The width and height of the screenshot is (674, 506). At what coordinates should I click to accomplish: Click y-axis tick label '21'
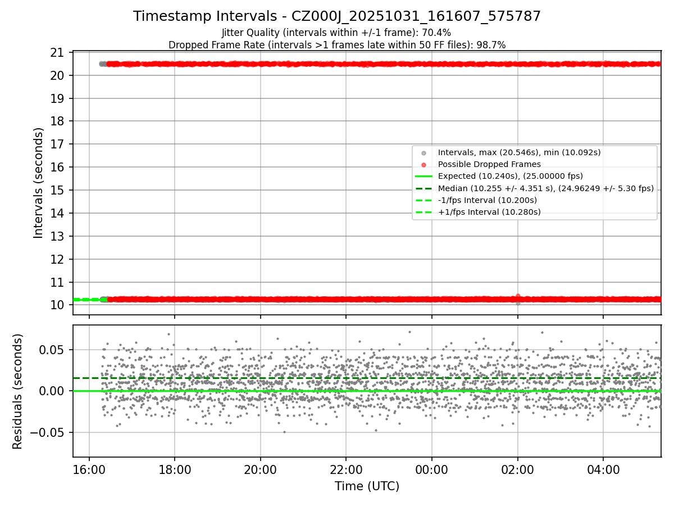[58, 53]
